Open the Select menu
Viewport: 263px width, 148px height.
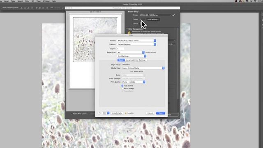[20, 1]
